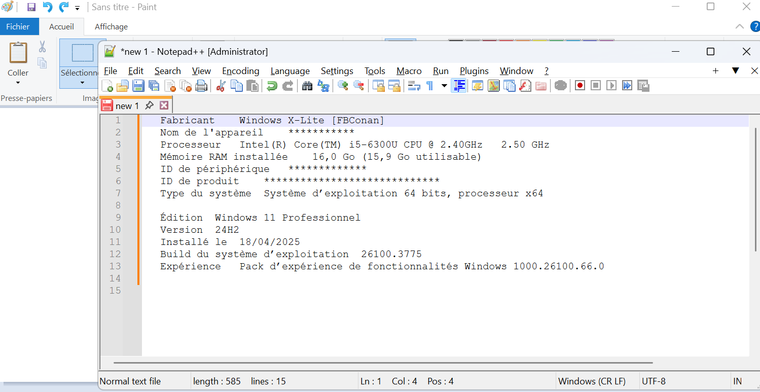Toggle the file monitoring eye icon
The width and height of the screenshot is (760, 392).
point(560,86)
